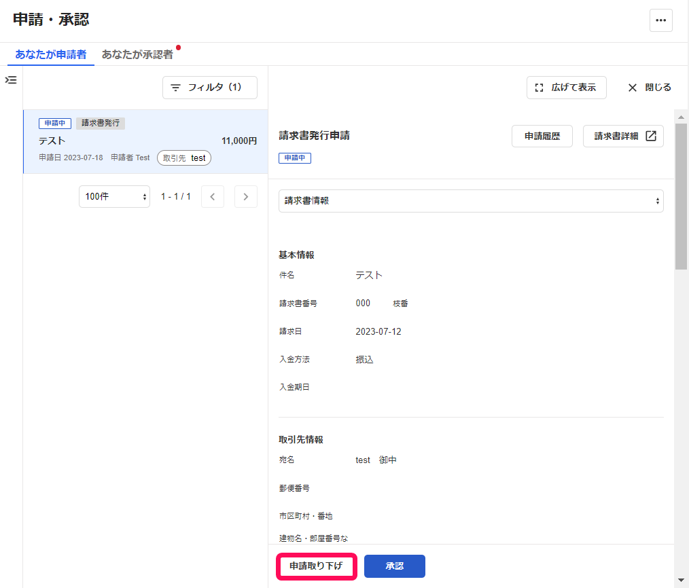Click 閉じる label
Screen dimensions: 689x588
[x=658, y=88]
